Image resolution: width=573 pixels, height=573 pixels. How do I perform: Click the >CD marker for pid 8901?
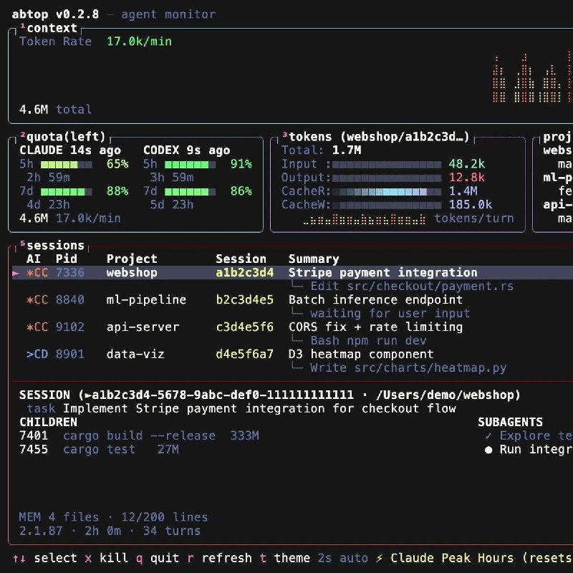[37, 354]
